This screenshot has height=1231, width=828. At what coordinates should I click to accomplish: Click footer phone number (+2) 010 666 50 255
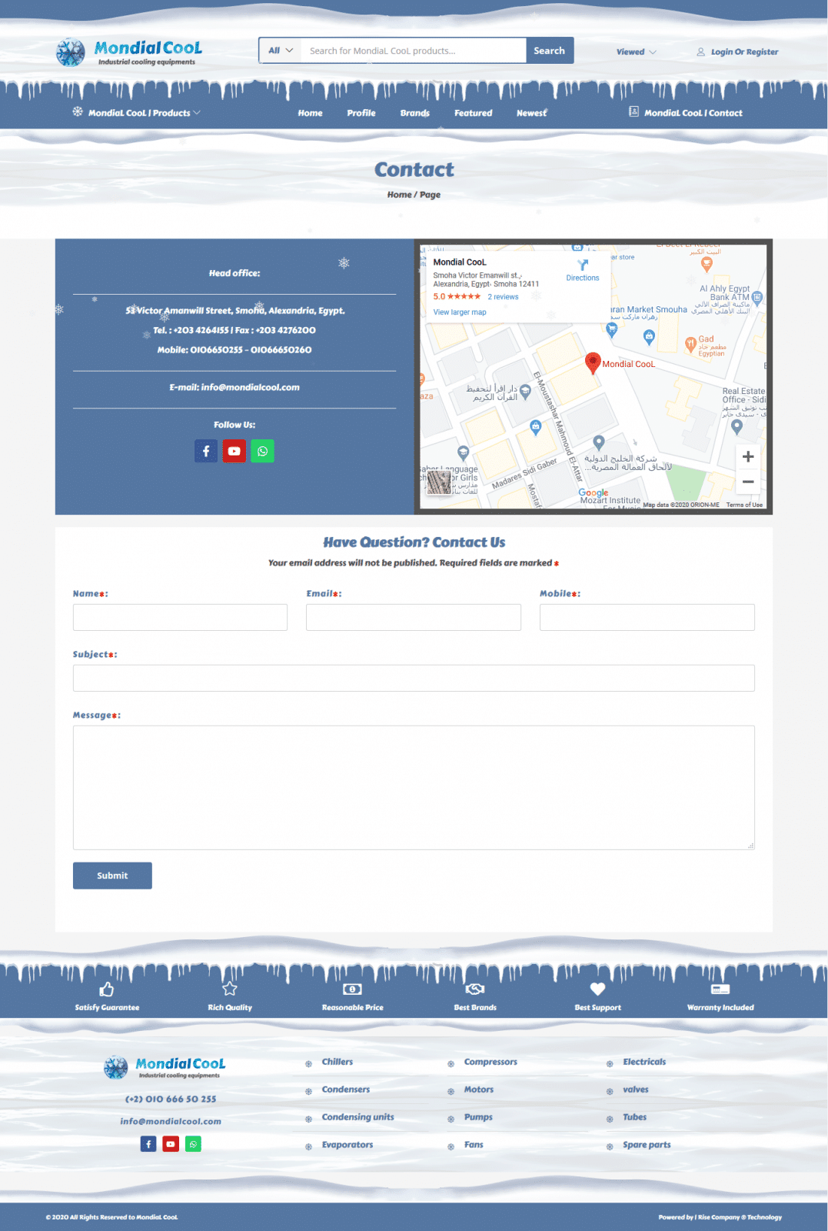pyautogui.click(x=171, y=1099)
